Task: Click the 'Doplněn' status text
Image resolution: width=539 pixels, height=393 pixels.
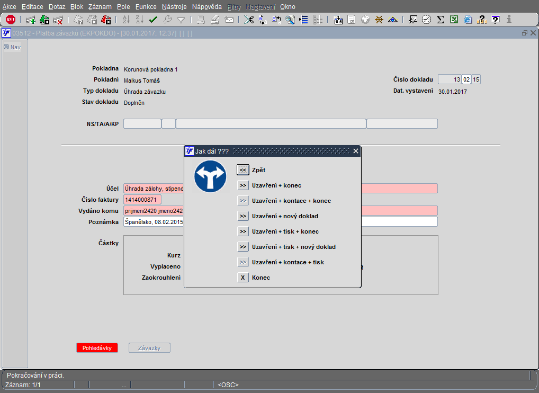Action: point(134,103)
